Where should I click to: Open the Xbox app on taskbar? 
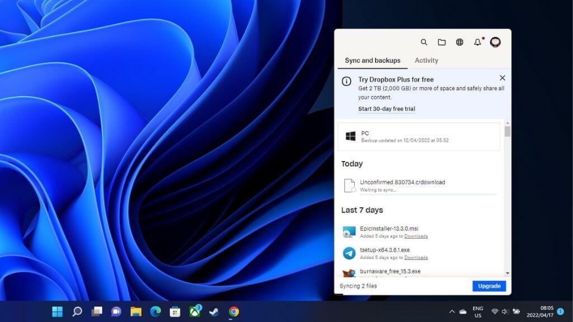195,311
